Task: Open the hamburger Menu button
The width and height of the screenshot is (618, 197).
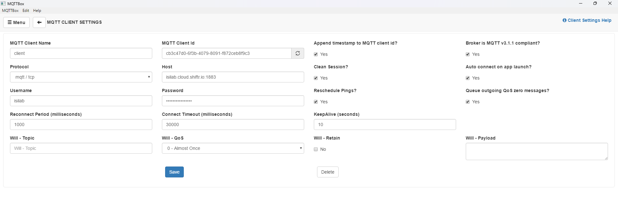Action: 16,22
